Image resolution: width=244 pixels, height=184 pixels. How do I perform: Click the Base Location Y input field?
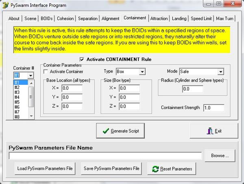point(72,98)
